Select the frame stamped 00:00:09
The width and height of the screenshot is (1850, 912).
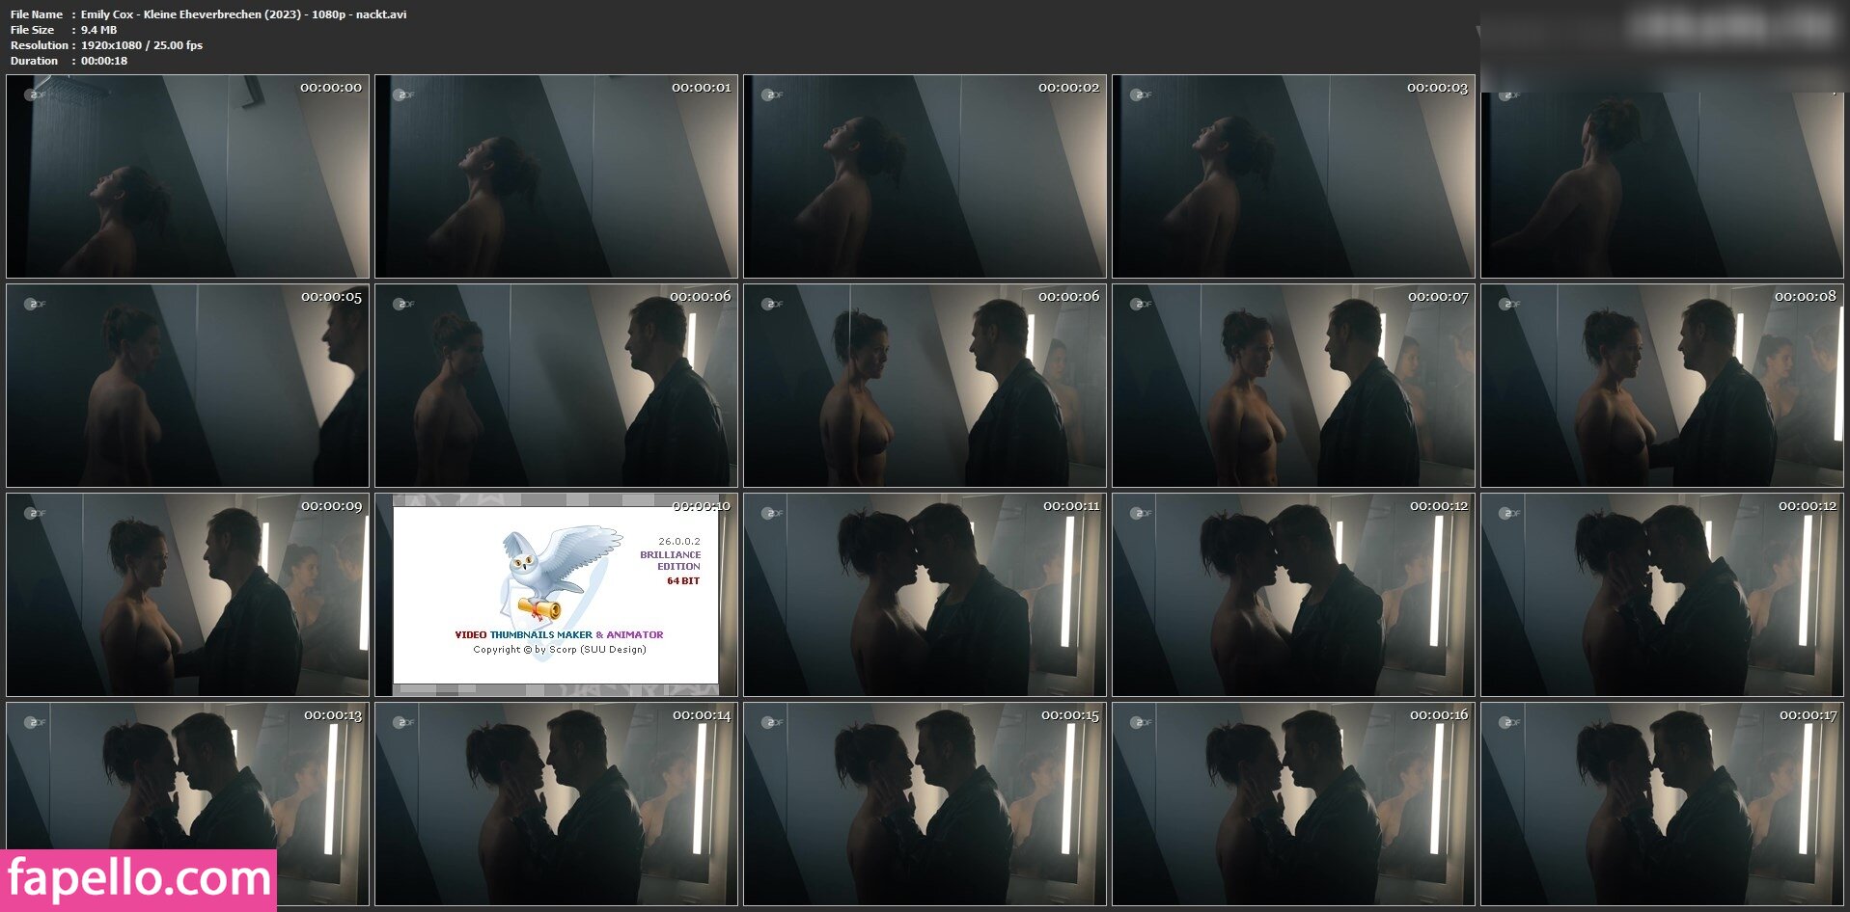click(x=187, y=595)
